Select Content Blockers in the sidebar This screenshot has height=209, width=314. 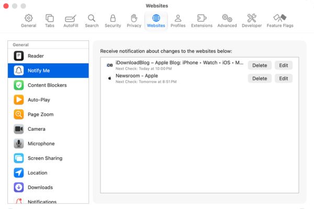(48, 85)
